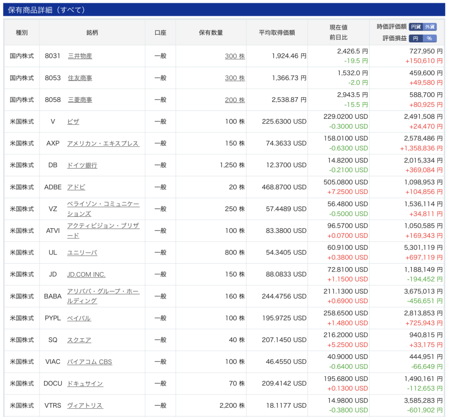
Task: Select ticker symbol BABA
Action: [x=53, y=296]
